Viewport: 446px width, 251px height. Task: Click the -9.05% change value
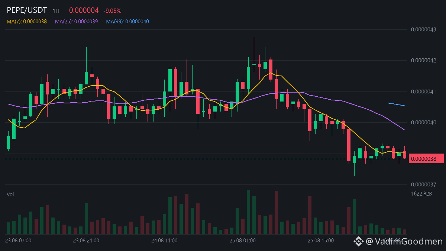(112, 11)
